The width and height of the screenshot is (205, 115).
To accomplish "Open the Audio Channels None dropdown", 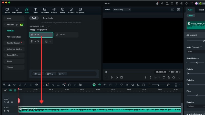I will coord(196,52).
